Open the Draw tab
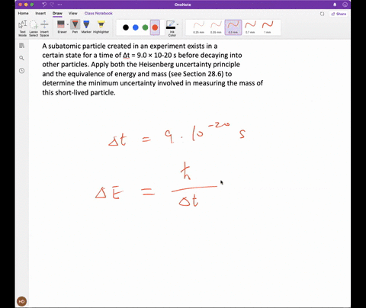 (x=57, y=13)
